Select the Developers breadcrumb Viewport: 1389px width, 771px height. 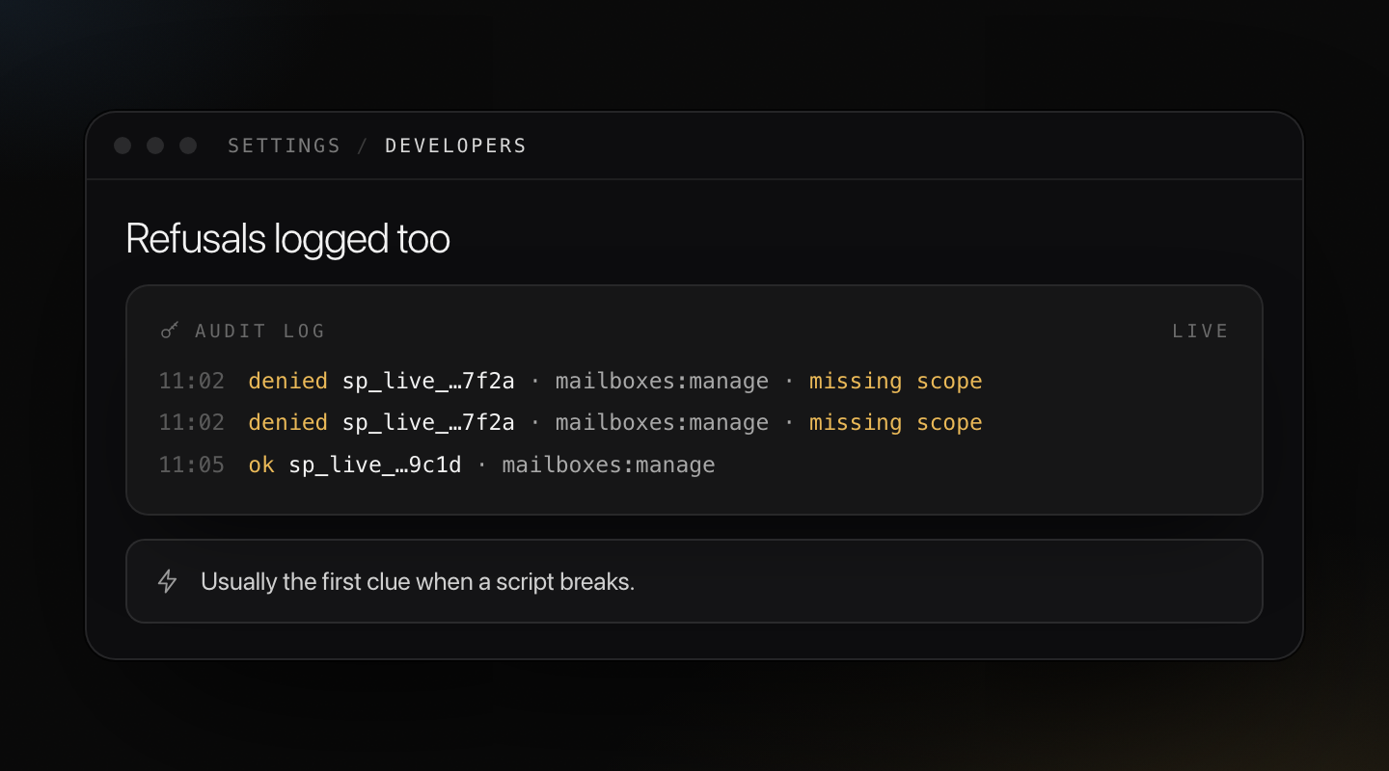tap(456, 146)
